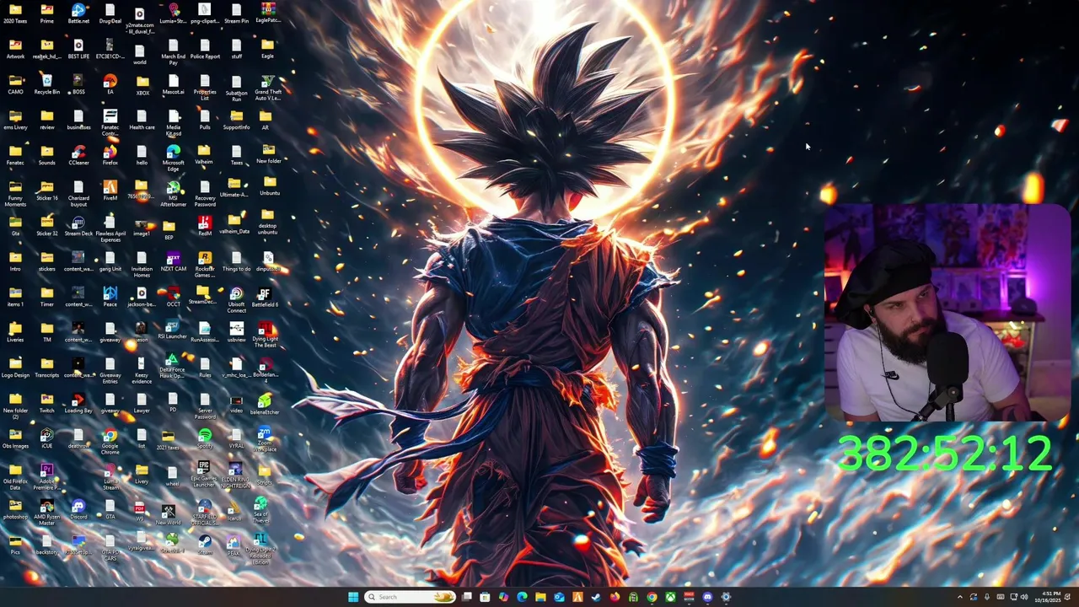Select the ELDEN RING NIGHTREIGN shortcut

[x=236, y=475]
